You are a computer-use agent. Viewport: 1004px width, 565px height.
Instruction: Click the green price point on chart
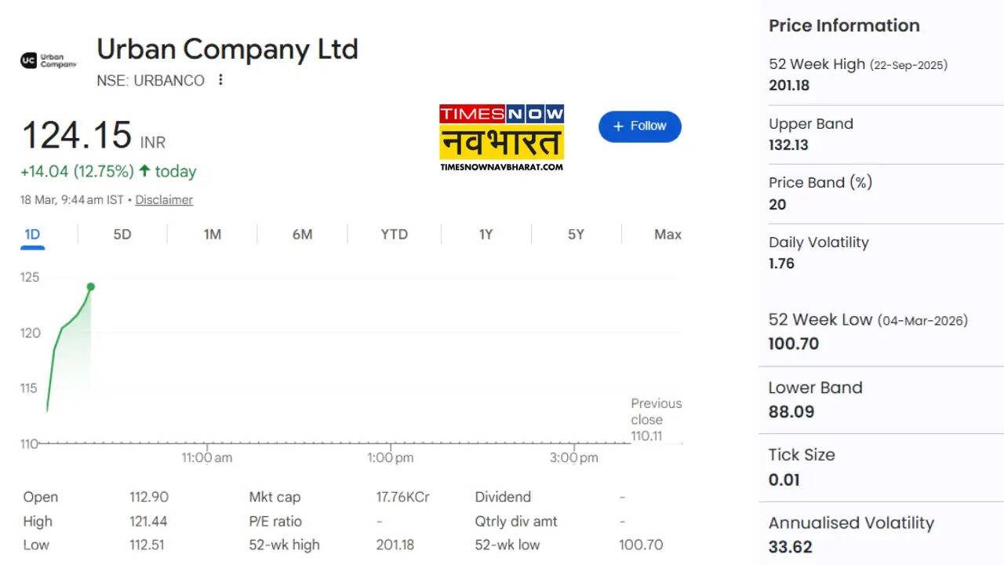click(x=91, y=286)
